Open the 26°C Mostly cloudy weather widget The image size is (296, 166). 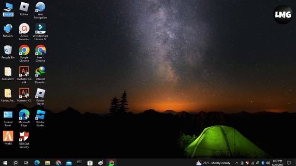pyautogui.click(x=213, y=163)
